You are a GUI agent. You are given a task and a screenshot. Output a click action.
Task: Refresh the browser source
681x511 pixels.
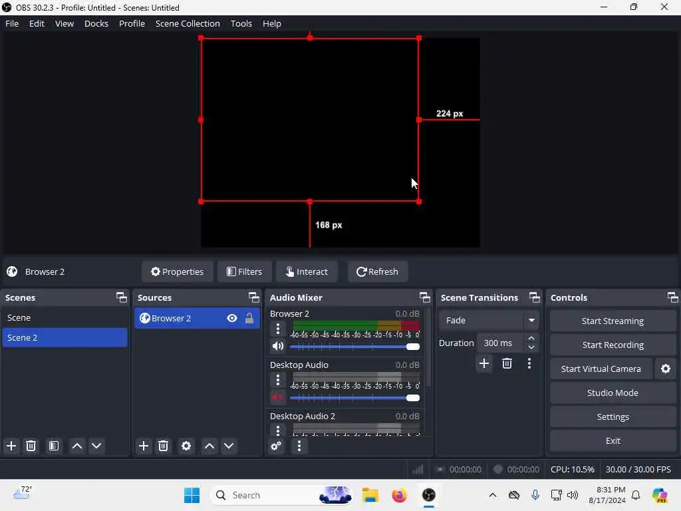378,271
